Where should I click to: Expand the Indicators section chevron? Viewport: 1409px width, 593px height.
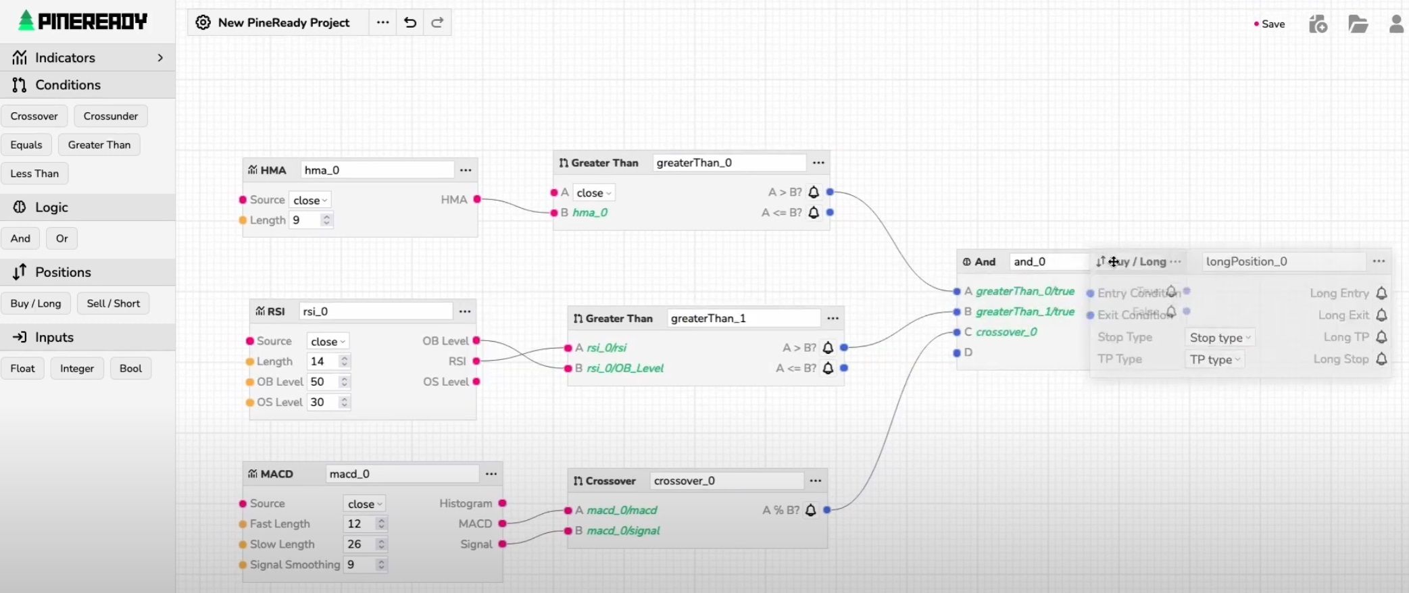160,58
